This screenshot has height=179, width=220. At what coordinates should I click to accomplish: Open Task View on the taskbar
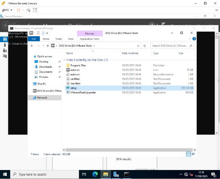pos(84,174)
